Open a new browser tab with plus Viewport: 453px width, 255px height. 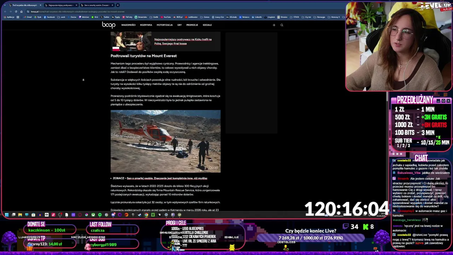point(118,5)
